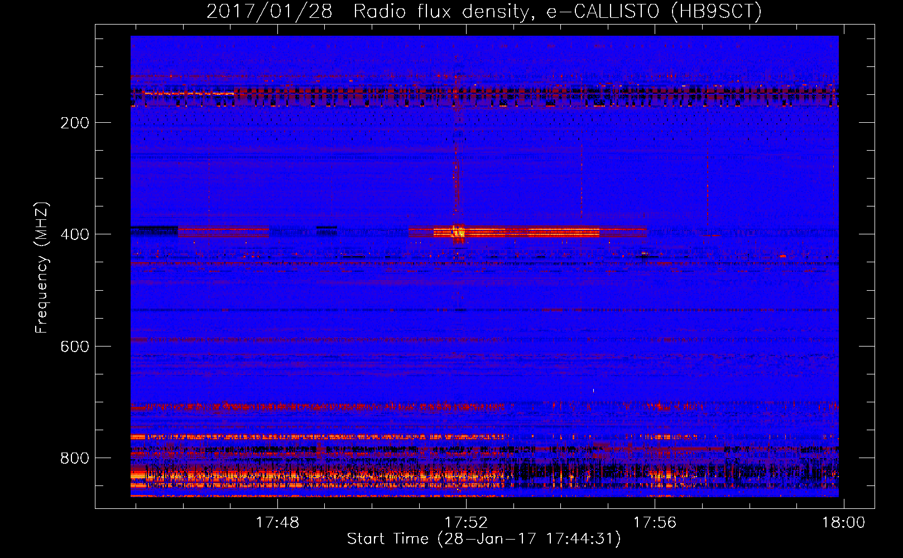Click the "Start Time (28-Jan-17 17:44:31)" label
Screen dimensions: 903x558
coord(484,539)
